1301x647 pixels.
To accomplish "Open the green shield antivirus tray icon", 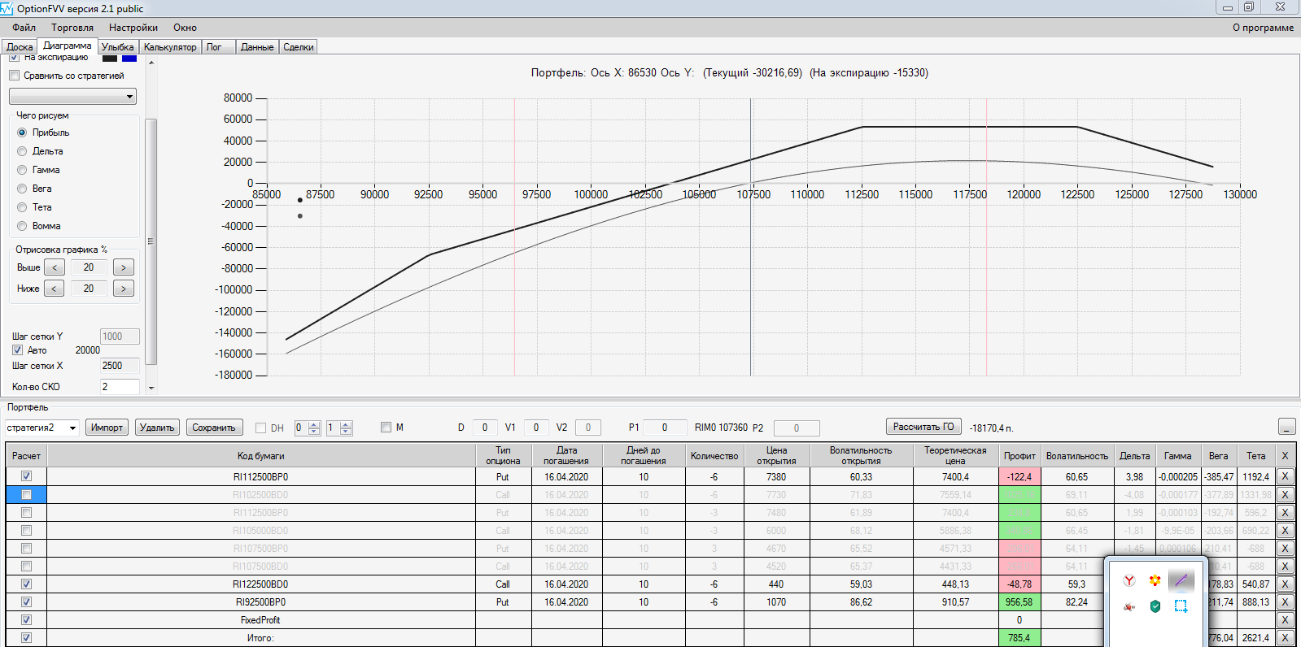I will 1155,606.
